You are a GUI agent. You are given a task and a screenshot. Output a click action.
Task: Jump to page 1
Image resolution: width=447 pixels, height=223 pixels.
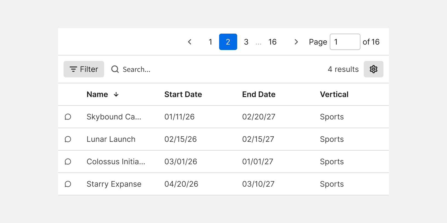click(210, 42)
